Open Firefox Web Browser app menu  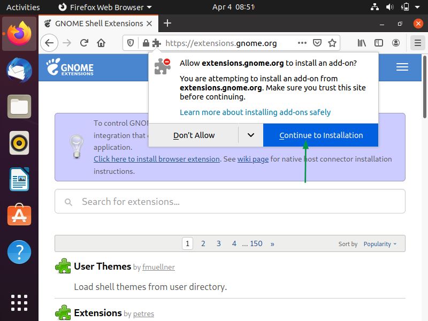(x=105, y=7)
